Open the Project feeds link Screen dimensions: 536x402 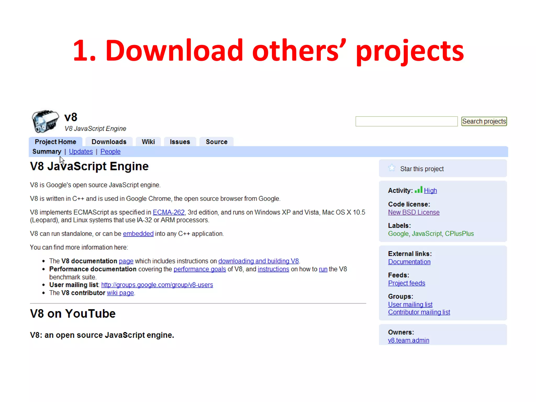[x=406, y=283]
